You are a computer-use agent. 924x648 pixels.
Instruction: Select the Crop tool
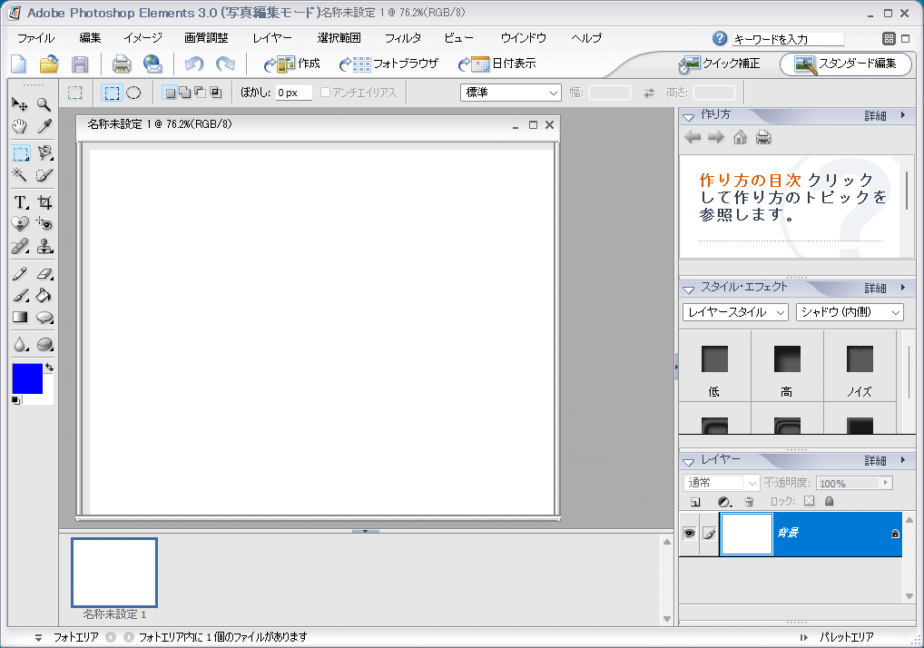(44, 202)
